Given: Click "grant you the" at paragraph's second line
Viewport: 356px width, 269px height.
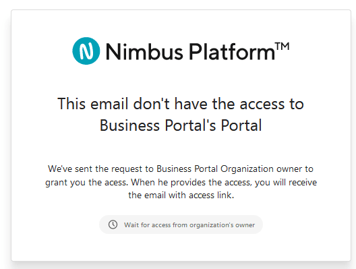Looking at the screenshot, I should coord(73,183).
